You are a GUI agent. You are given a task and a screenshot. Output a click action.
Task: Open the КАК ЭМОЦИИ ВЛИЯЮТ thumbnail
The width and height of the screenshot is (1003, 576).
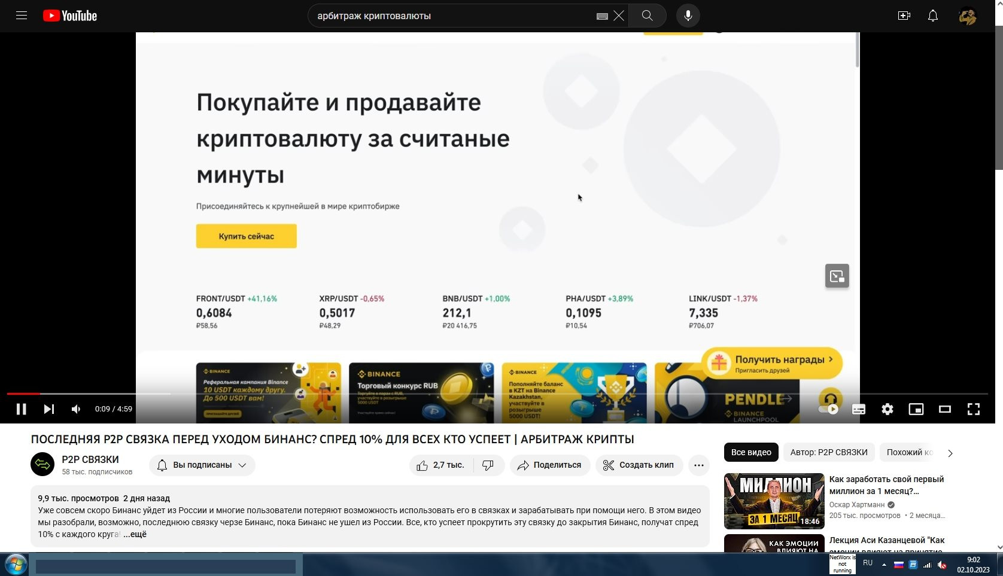point(774,543)
